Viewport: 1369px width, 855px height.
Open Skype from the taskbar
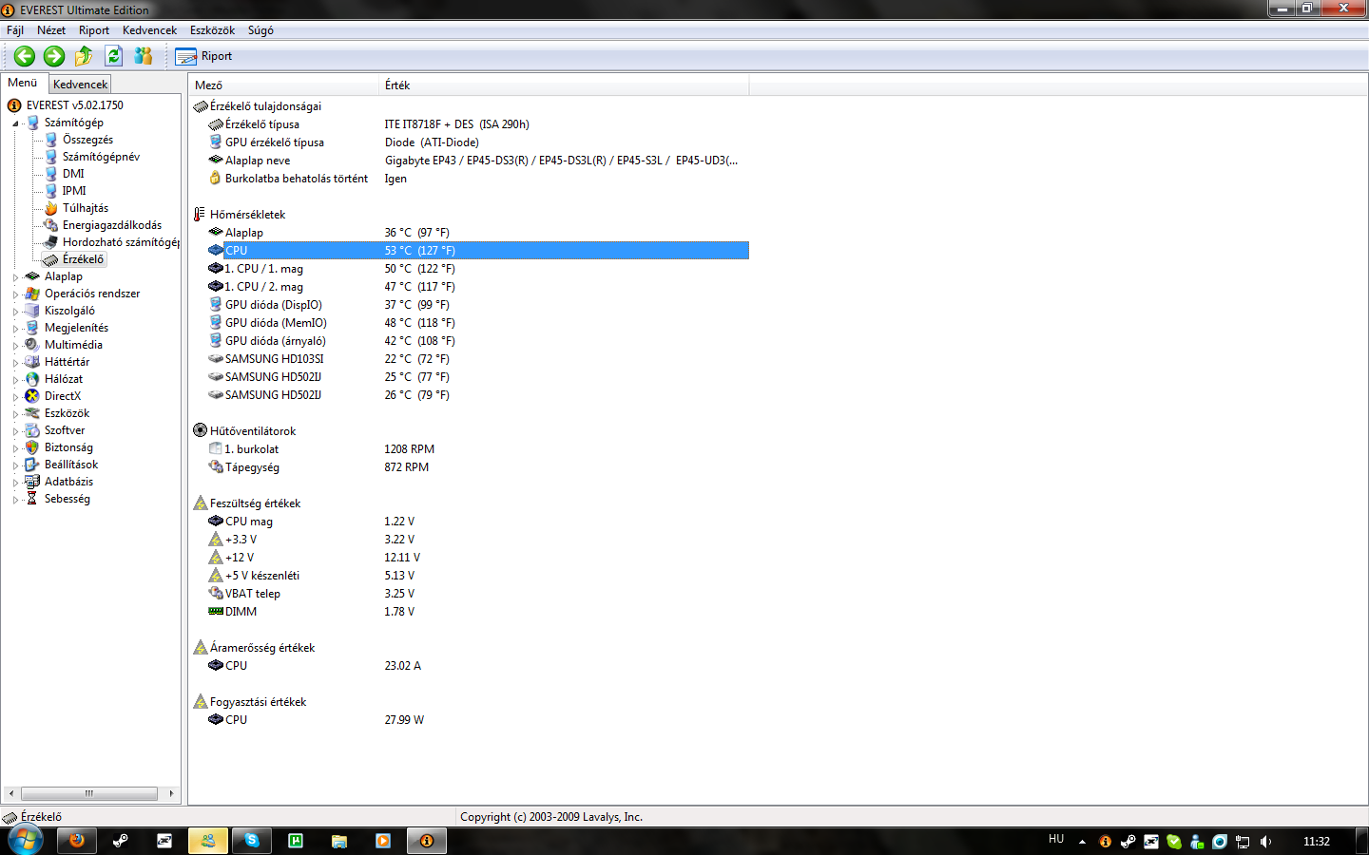point(252,841)
